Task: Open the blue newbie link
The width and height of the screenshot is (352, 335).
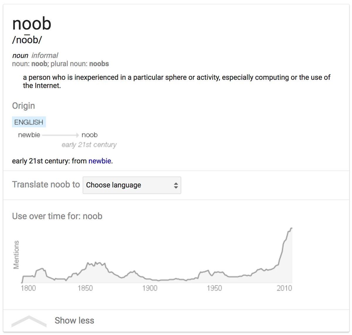Action: coord(100,161)
